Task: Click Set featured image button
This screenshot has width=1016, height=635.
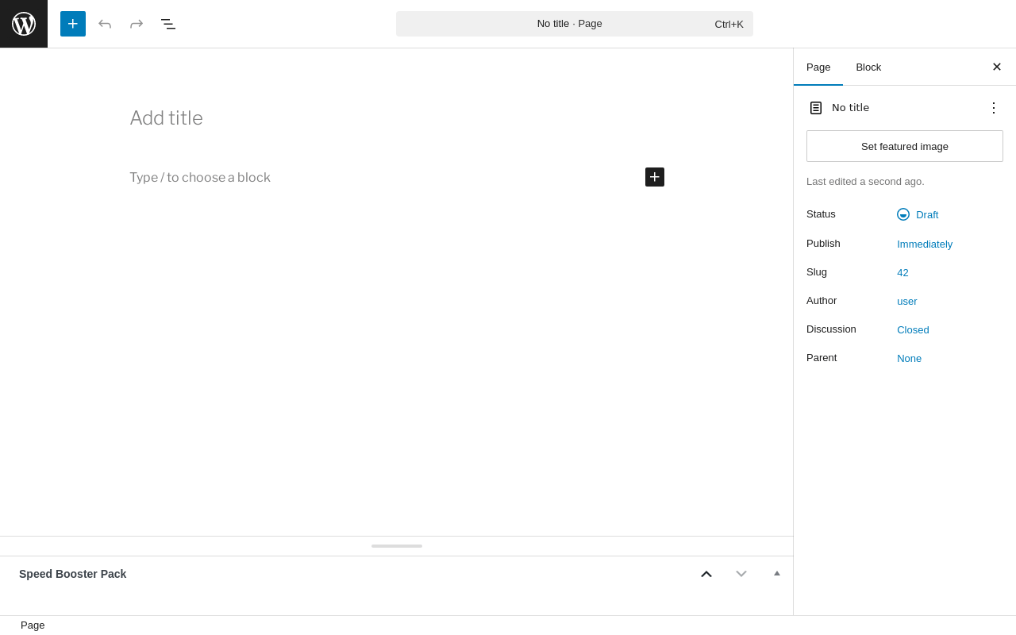Action: pyautogui.click(x=905, y=146)
